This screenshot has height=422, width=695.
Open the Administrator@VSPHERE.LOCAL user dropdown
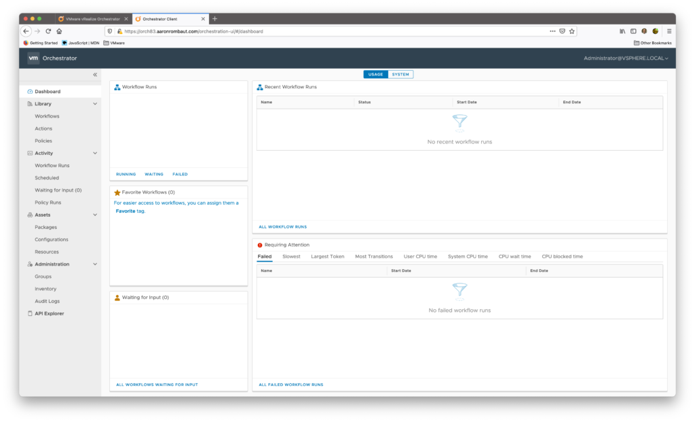tap(626, 58)
